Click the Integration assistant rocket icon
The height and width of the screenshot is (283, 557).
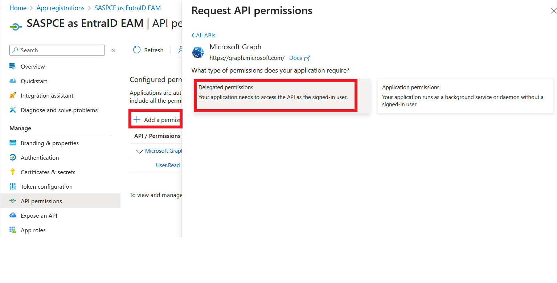click(x=13, y=95)
